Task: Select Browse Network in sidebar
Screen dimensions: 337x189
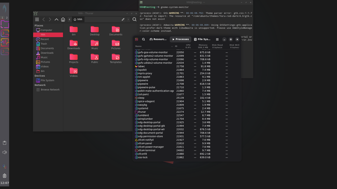Action: pos(48,90)
